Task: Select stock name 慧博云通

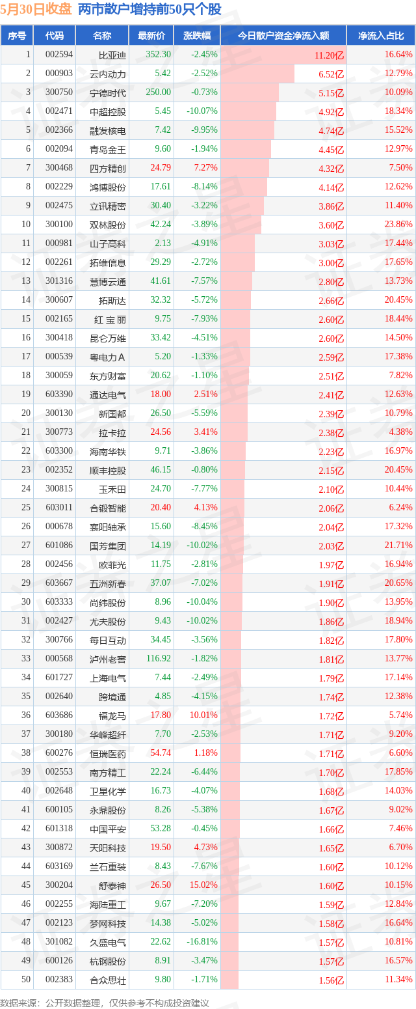Action: pos(108,281)
